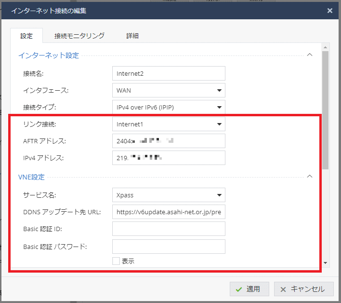Viewport: 341px width, 303px height.
Task: Focus the Basic 認証 ID field
Action: [169, 229]
